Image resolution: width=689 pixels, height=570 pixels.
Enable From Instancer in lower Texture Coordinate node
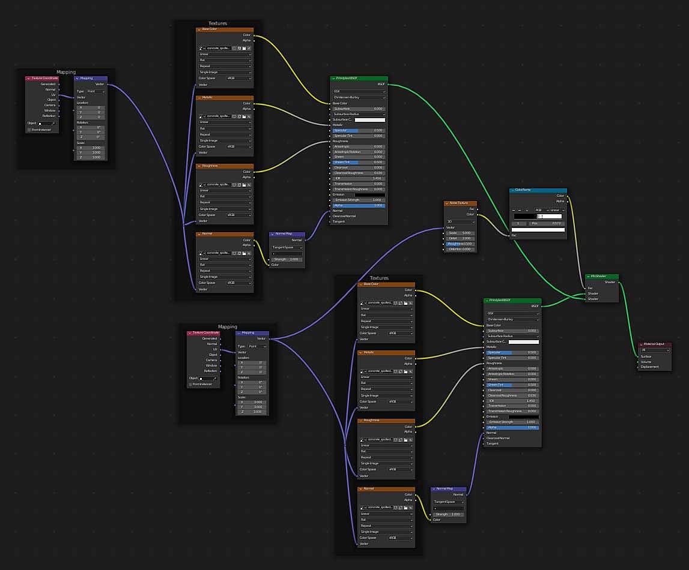pos(190,385)
